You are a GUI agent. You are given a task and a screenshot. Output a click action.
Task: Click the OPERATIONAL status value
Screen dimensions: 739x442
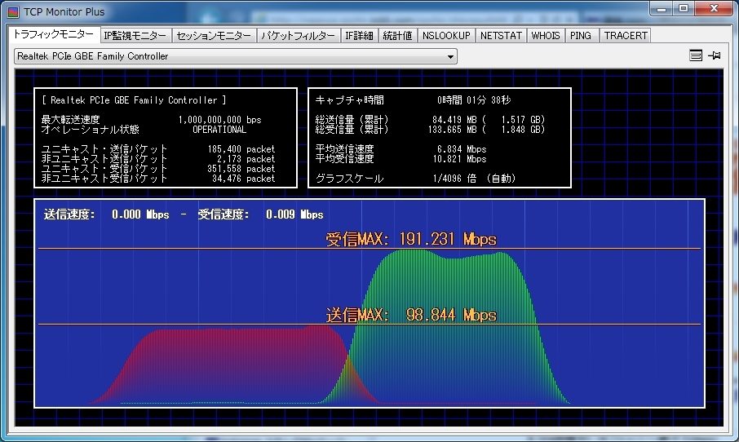219,130
